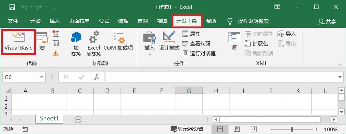The image size is (346, 134).
Task: Open the XML 源 source pane
Action: 234,41
